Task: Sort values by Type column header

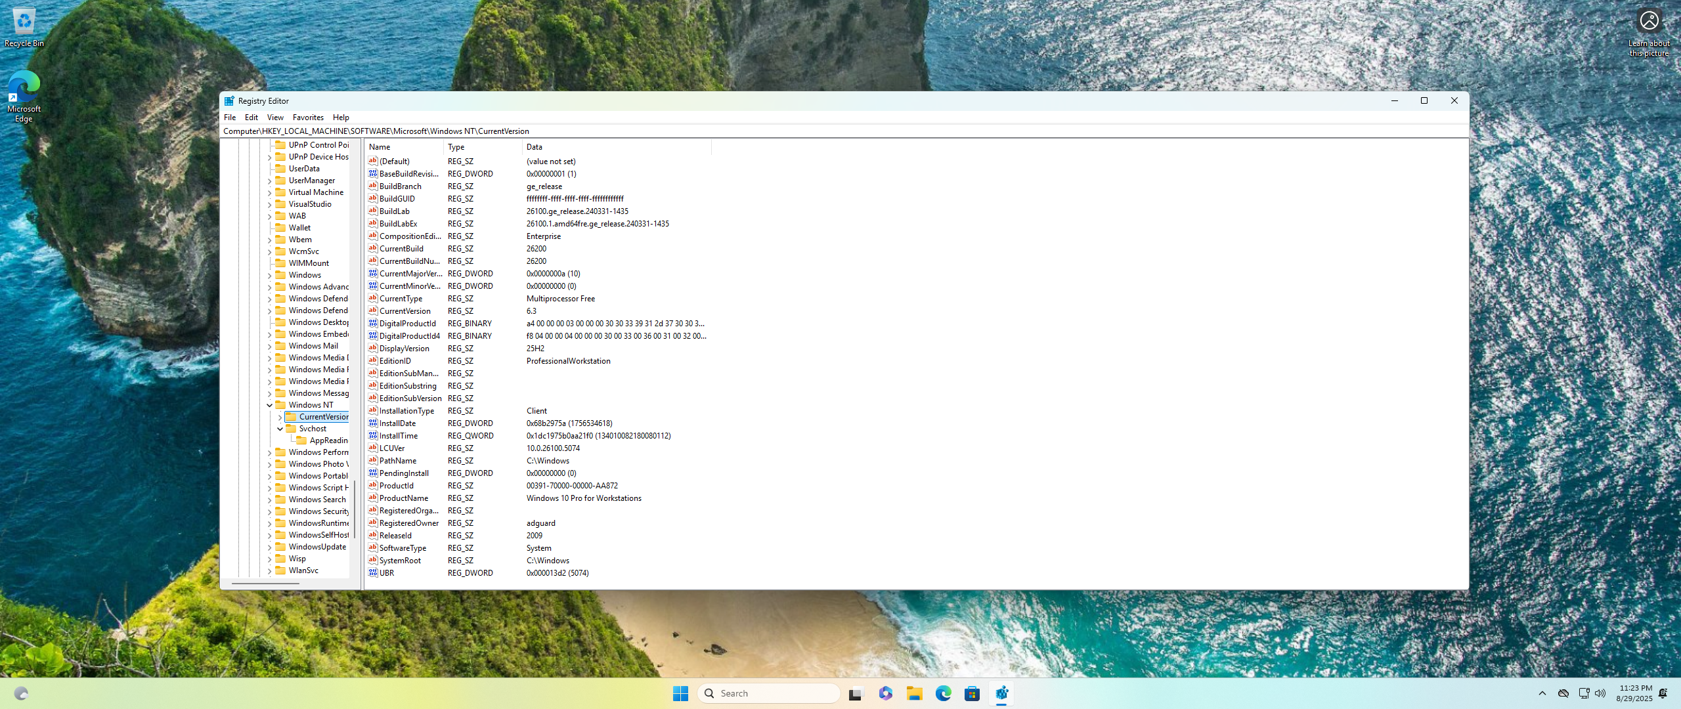Action: 483,147
